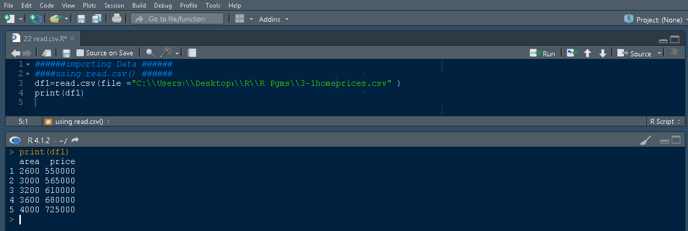Show the document outline icon

(674, 52)
